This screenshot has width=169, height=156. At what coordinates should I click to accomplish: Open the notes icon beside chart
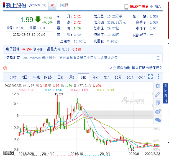(x=158, y=103)
